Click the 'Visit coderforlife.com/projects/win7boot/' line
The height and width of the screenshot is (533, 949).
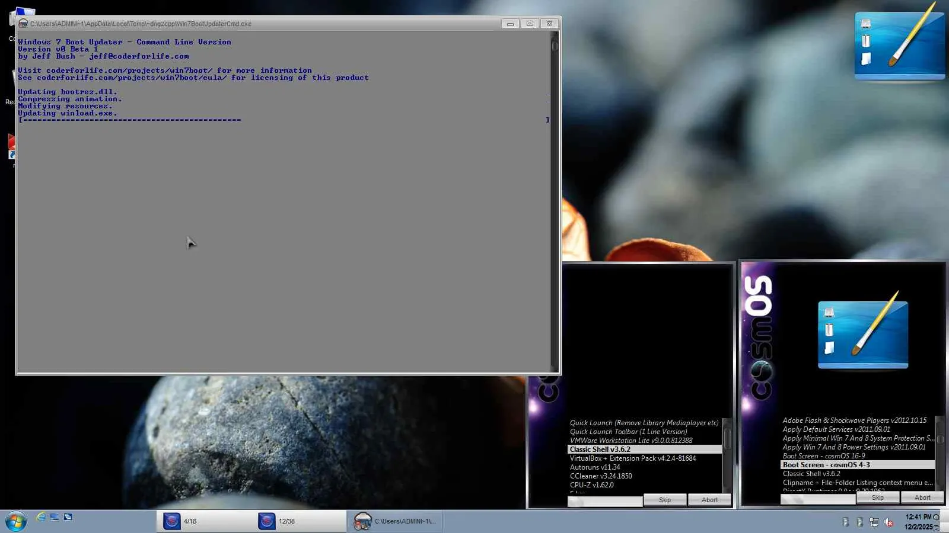coord(165,70)
